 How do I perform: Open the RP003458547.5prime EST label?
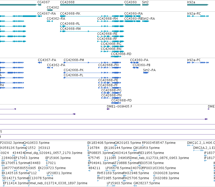(x=159, y=143)
